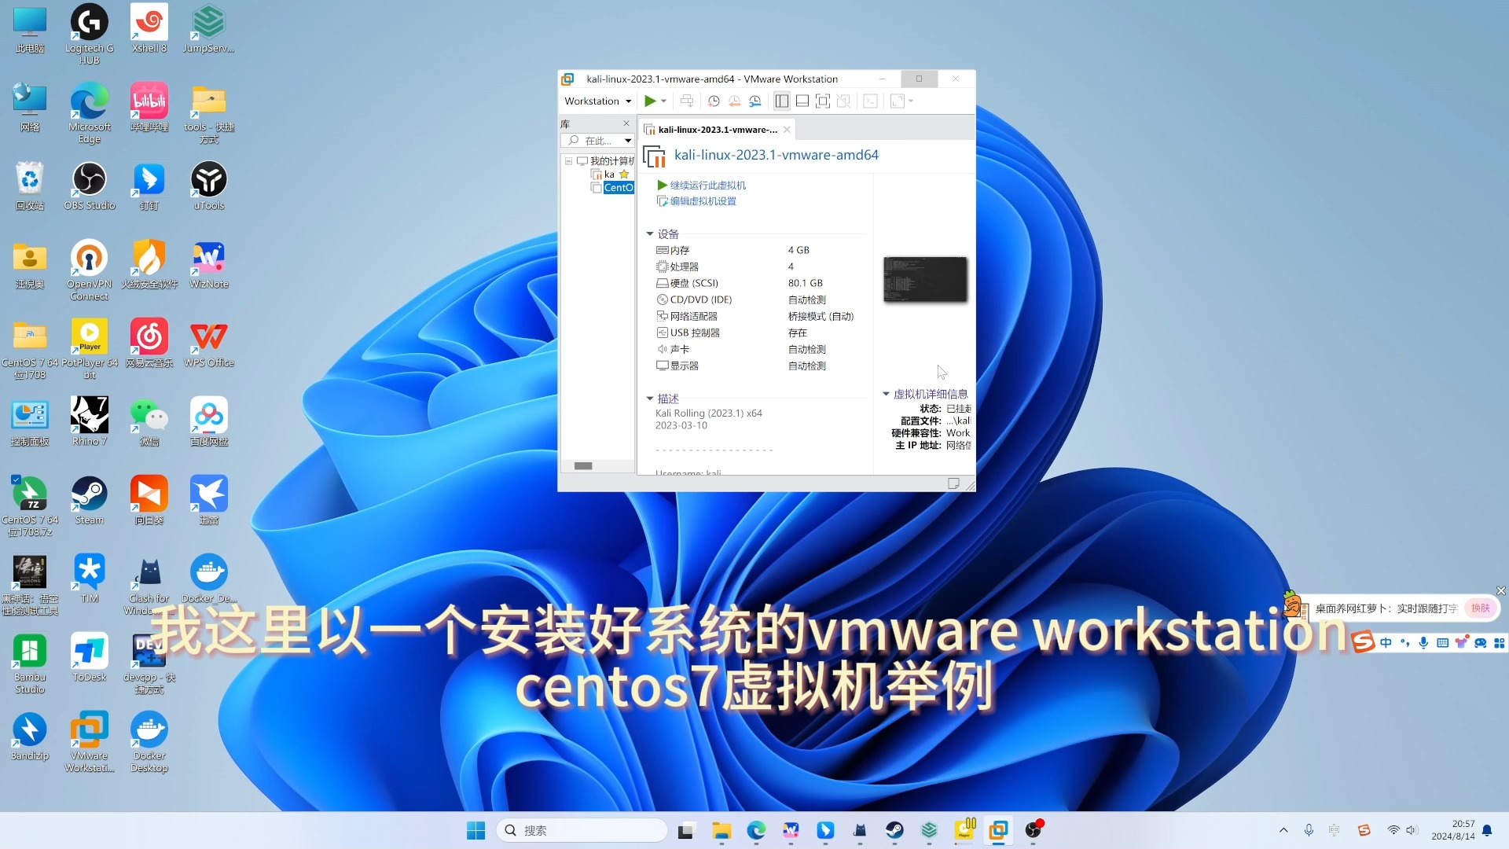Open the stretch display dropdown arrow

(911, 101)
